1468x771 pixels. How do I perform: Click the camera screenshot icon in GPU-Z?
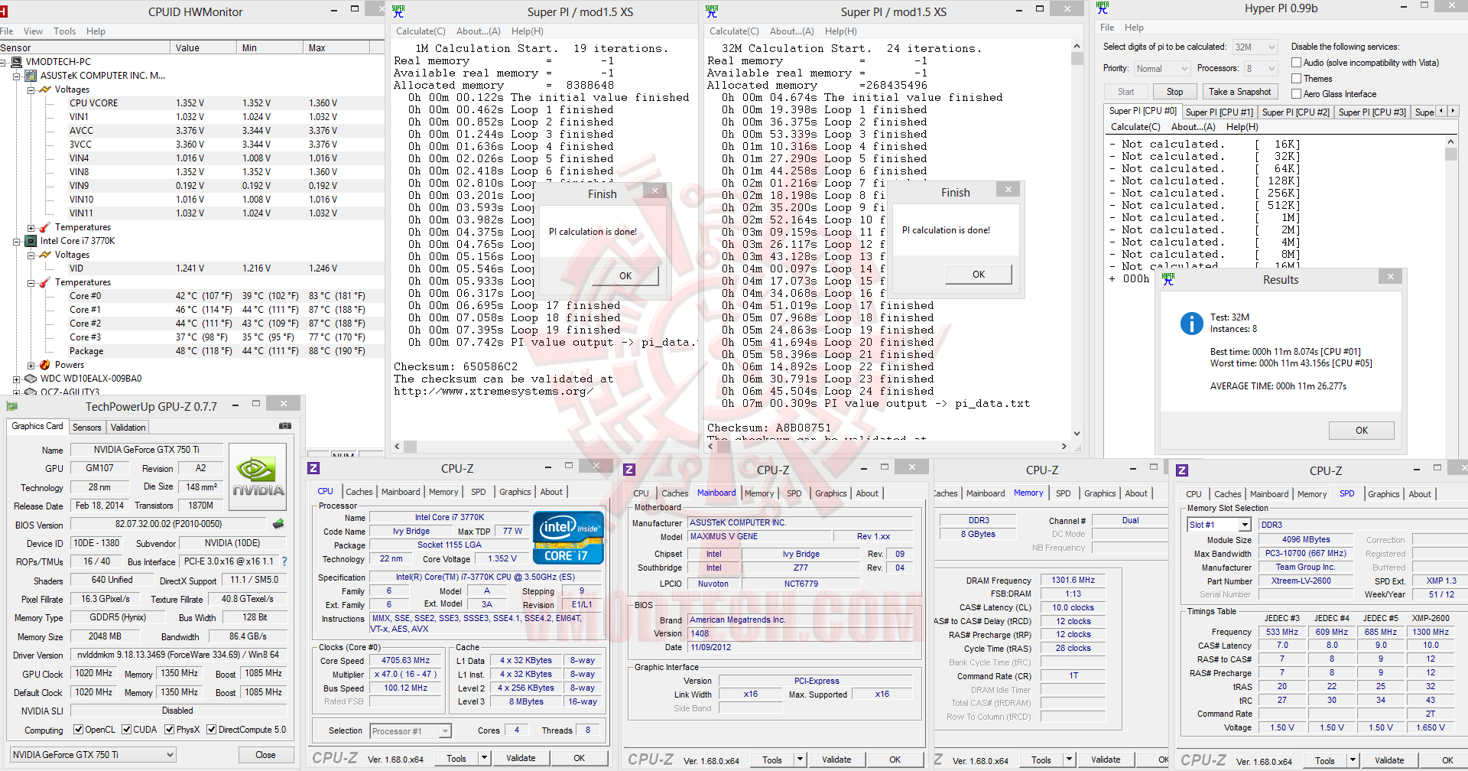click(x=285, y=426)
